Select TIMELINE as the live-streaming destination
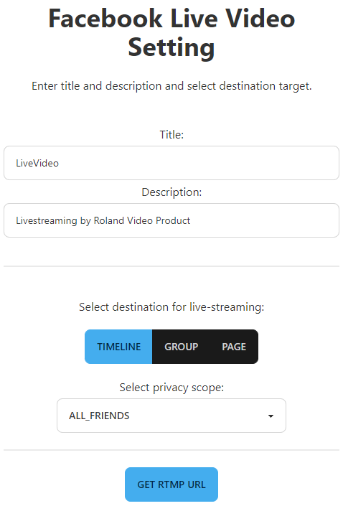This screenshot has width=343, height=506. (x=118, y=347)
